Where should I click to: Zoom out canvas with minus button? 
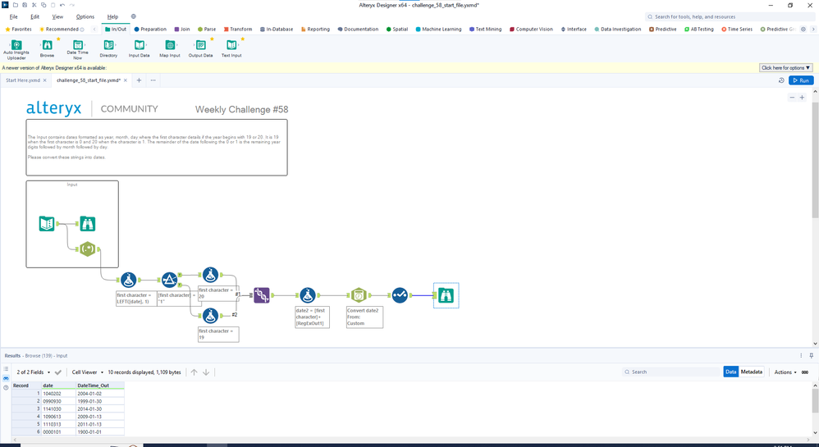(x=792, y=98)
